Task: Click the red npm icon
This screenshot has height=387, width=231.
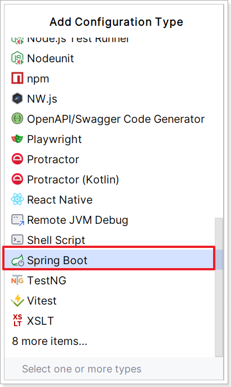Action: click(x=17, y=79)
